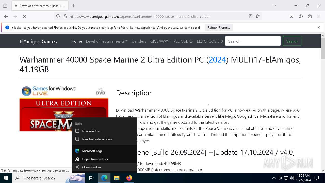
Task: Open PELICULAS nav link
Action: tap(183, 41)
